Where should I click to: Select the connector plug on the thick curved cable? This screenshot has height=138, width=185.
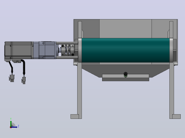[24, 80]
